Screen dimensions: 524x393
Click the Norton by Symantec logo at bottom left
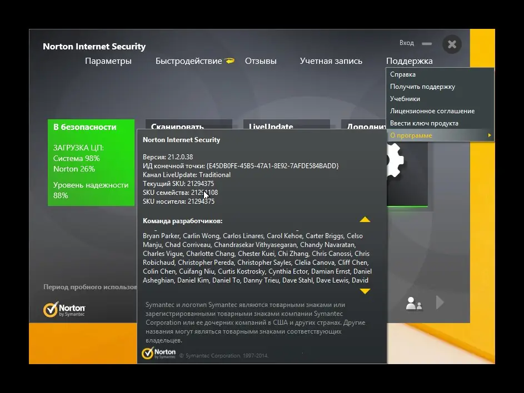click(x=64, y=310)
